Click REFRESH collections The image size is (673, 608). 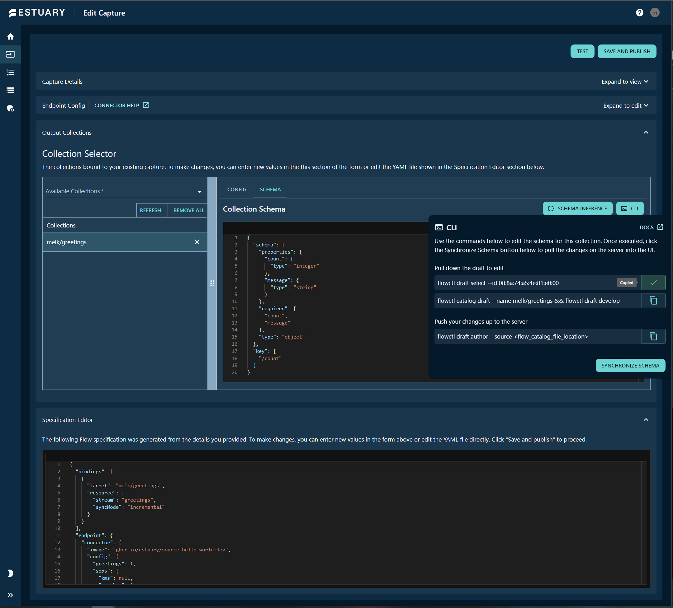point(150,210)
